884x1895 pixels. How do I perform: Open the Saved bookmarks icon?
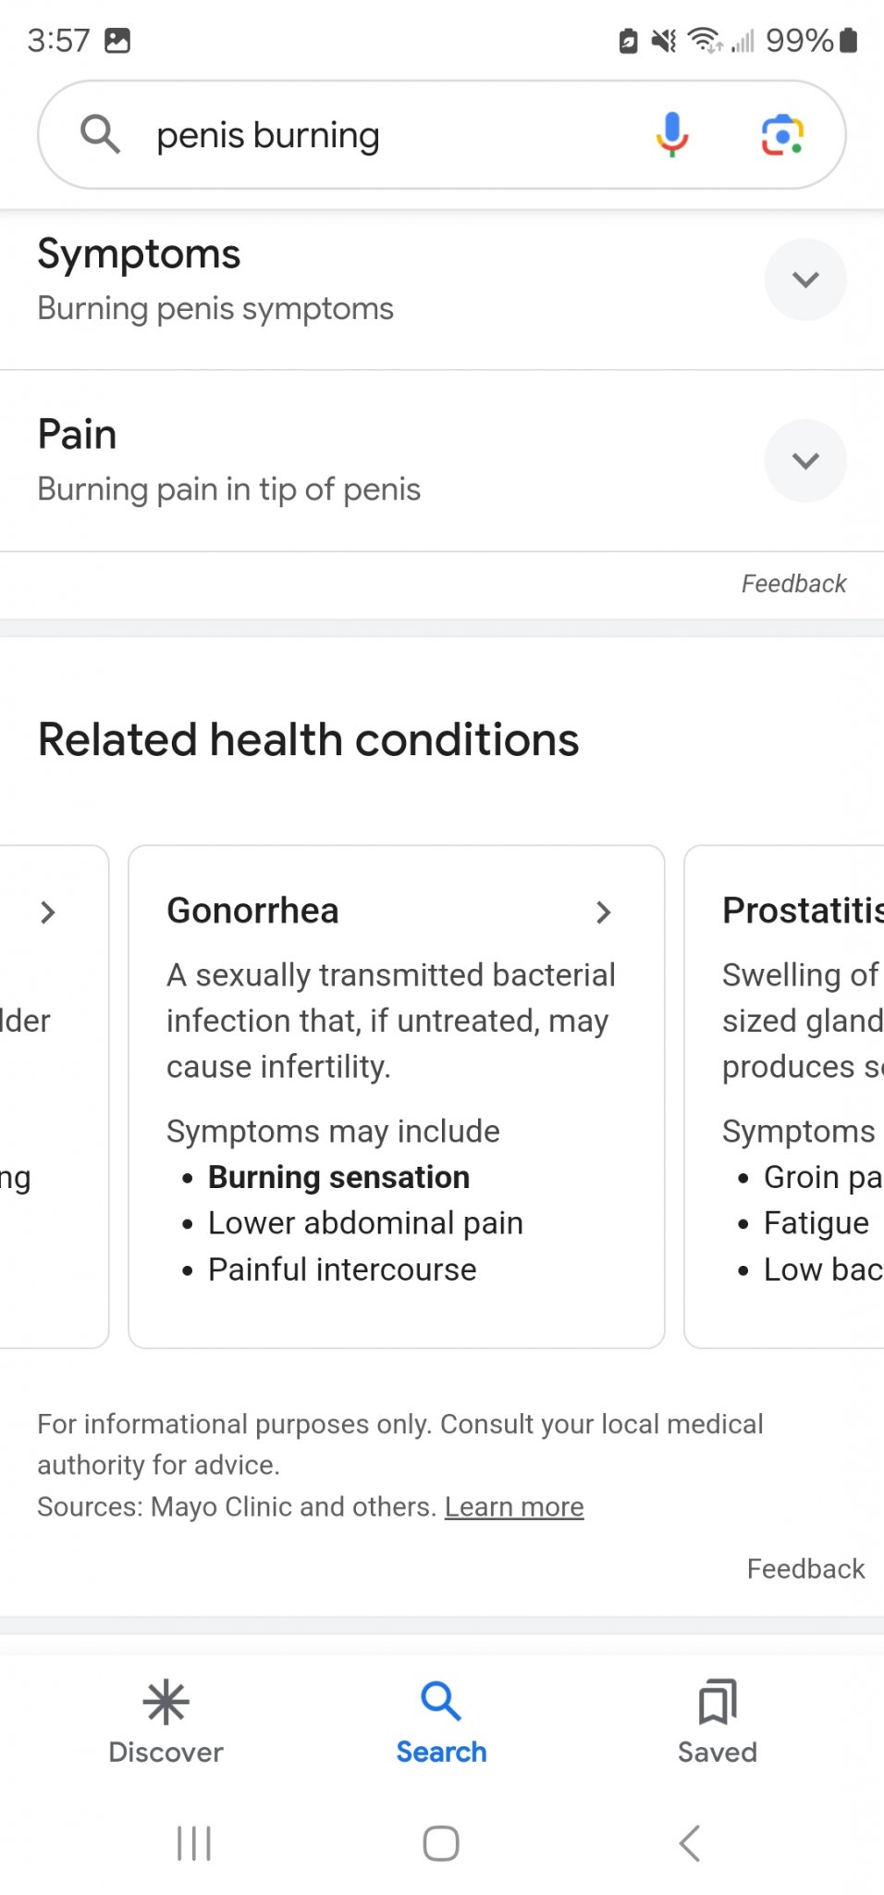[x=718, y=1703]
